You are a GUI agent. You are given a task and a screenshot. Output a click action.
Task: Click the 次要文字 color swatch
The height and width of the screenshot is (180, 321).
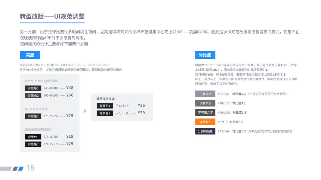click(205, 103)
